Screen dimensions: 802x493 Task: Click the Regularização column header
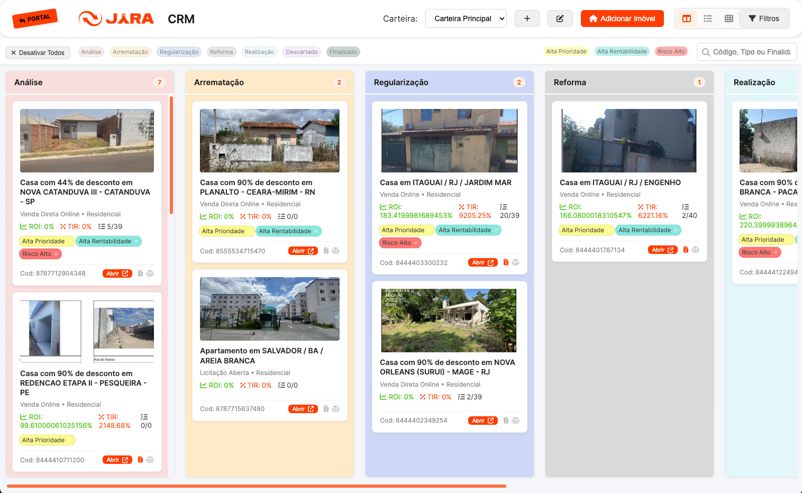450,83
